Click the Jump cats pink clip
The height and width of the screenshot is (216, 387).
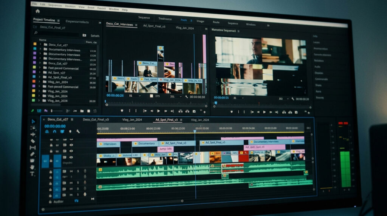[x=166, y=149]
